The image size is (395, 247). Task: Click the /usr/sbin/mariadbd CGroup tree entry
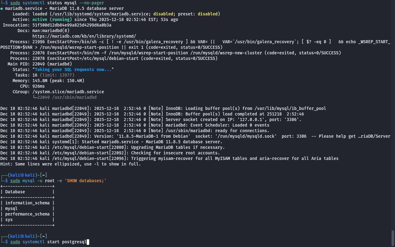click(67, 97)
